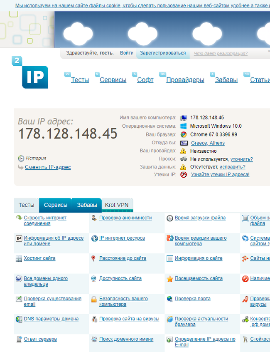
Task: Click the glasses icon for Прокси row
Action: point(184,159)
